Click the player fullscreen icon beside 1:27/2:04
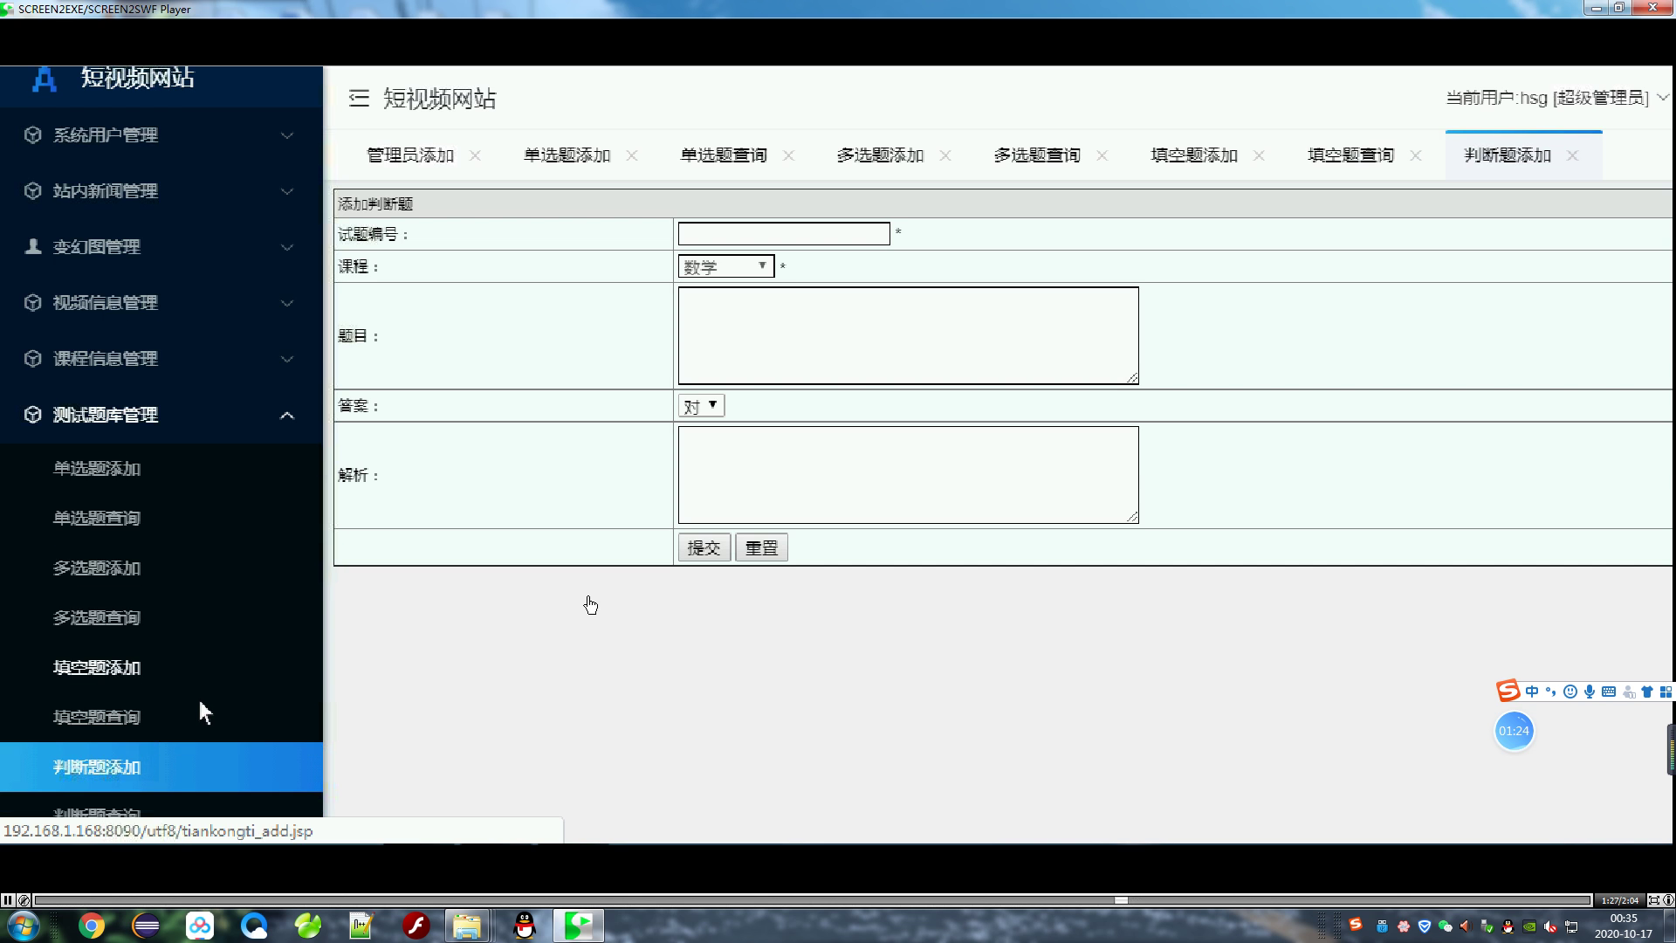This screenshot has width=1676, height=943. point(1653,900)
